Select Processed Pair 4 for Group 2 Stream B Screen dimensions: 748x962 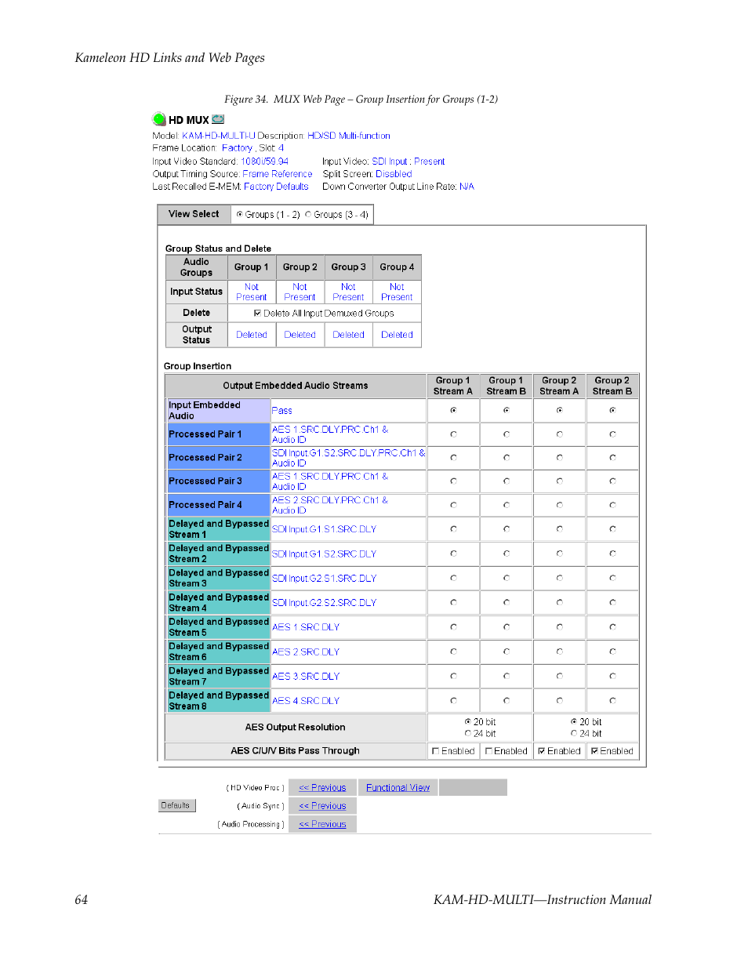(612, 505)
